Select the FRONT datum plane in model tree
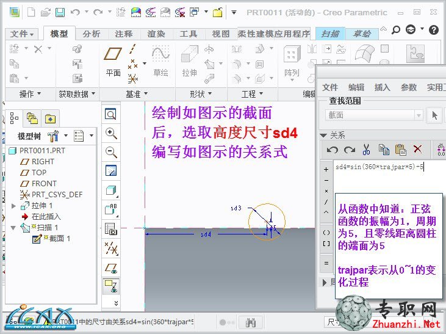446x334 pixels. click(44, 183)
